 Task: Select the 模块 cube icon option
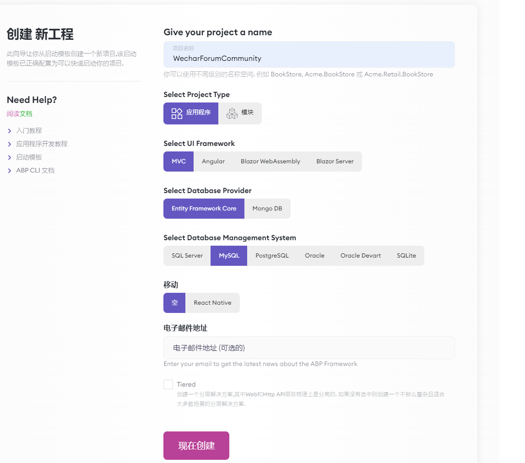point(232,113)
